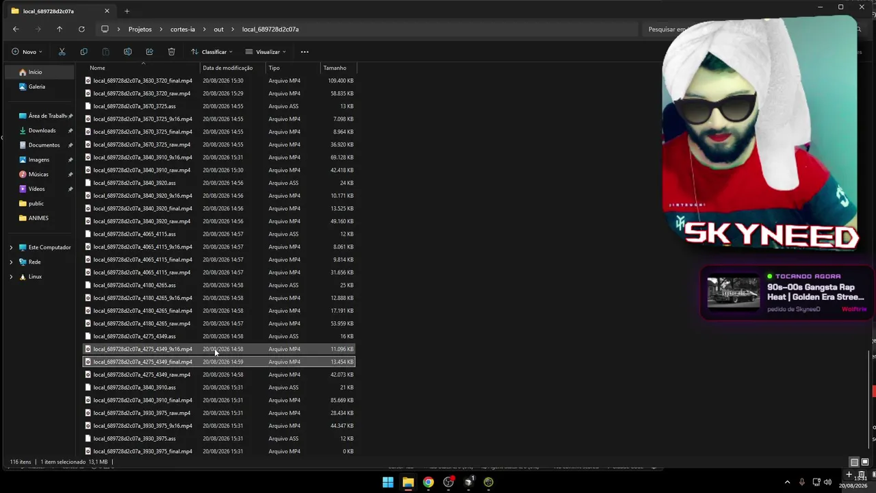876x493 pixels.
Task: Open OBS Studio from the taskbar
Action: pos(448,482)
